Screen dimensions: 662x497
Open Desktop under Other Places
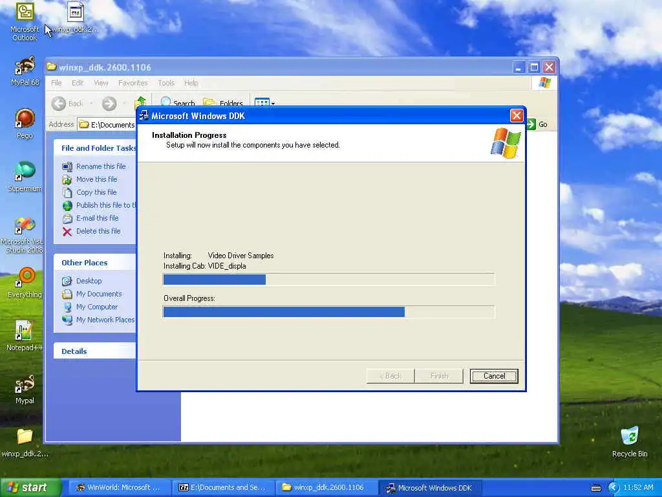click(89, 281)
